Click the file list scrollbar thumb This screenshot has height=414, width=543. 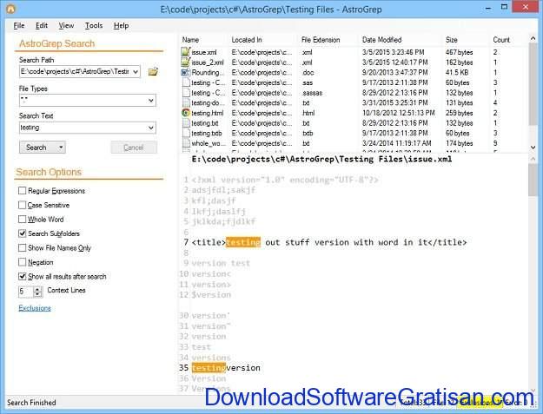point(533,84)
